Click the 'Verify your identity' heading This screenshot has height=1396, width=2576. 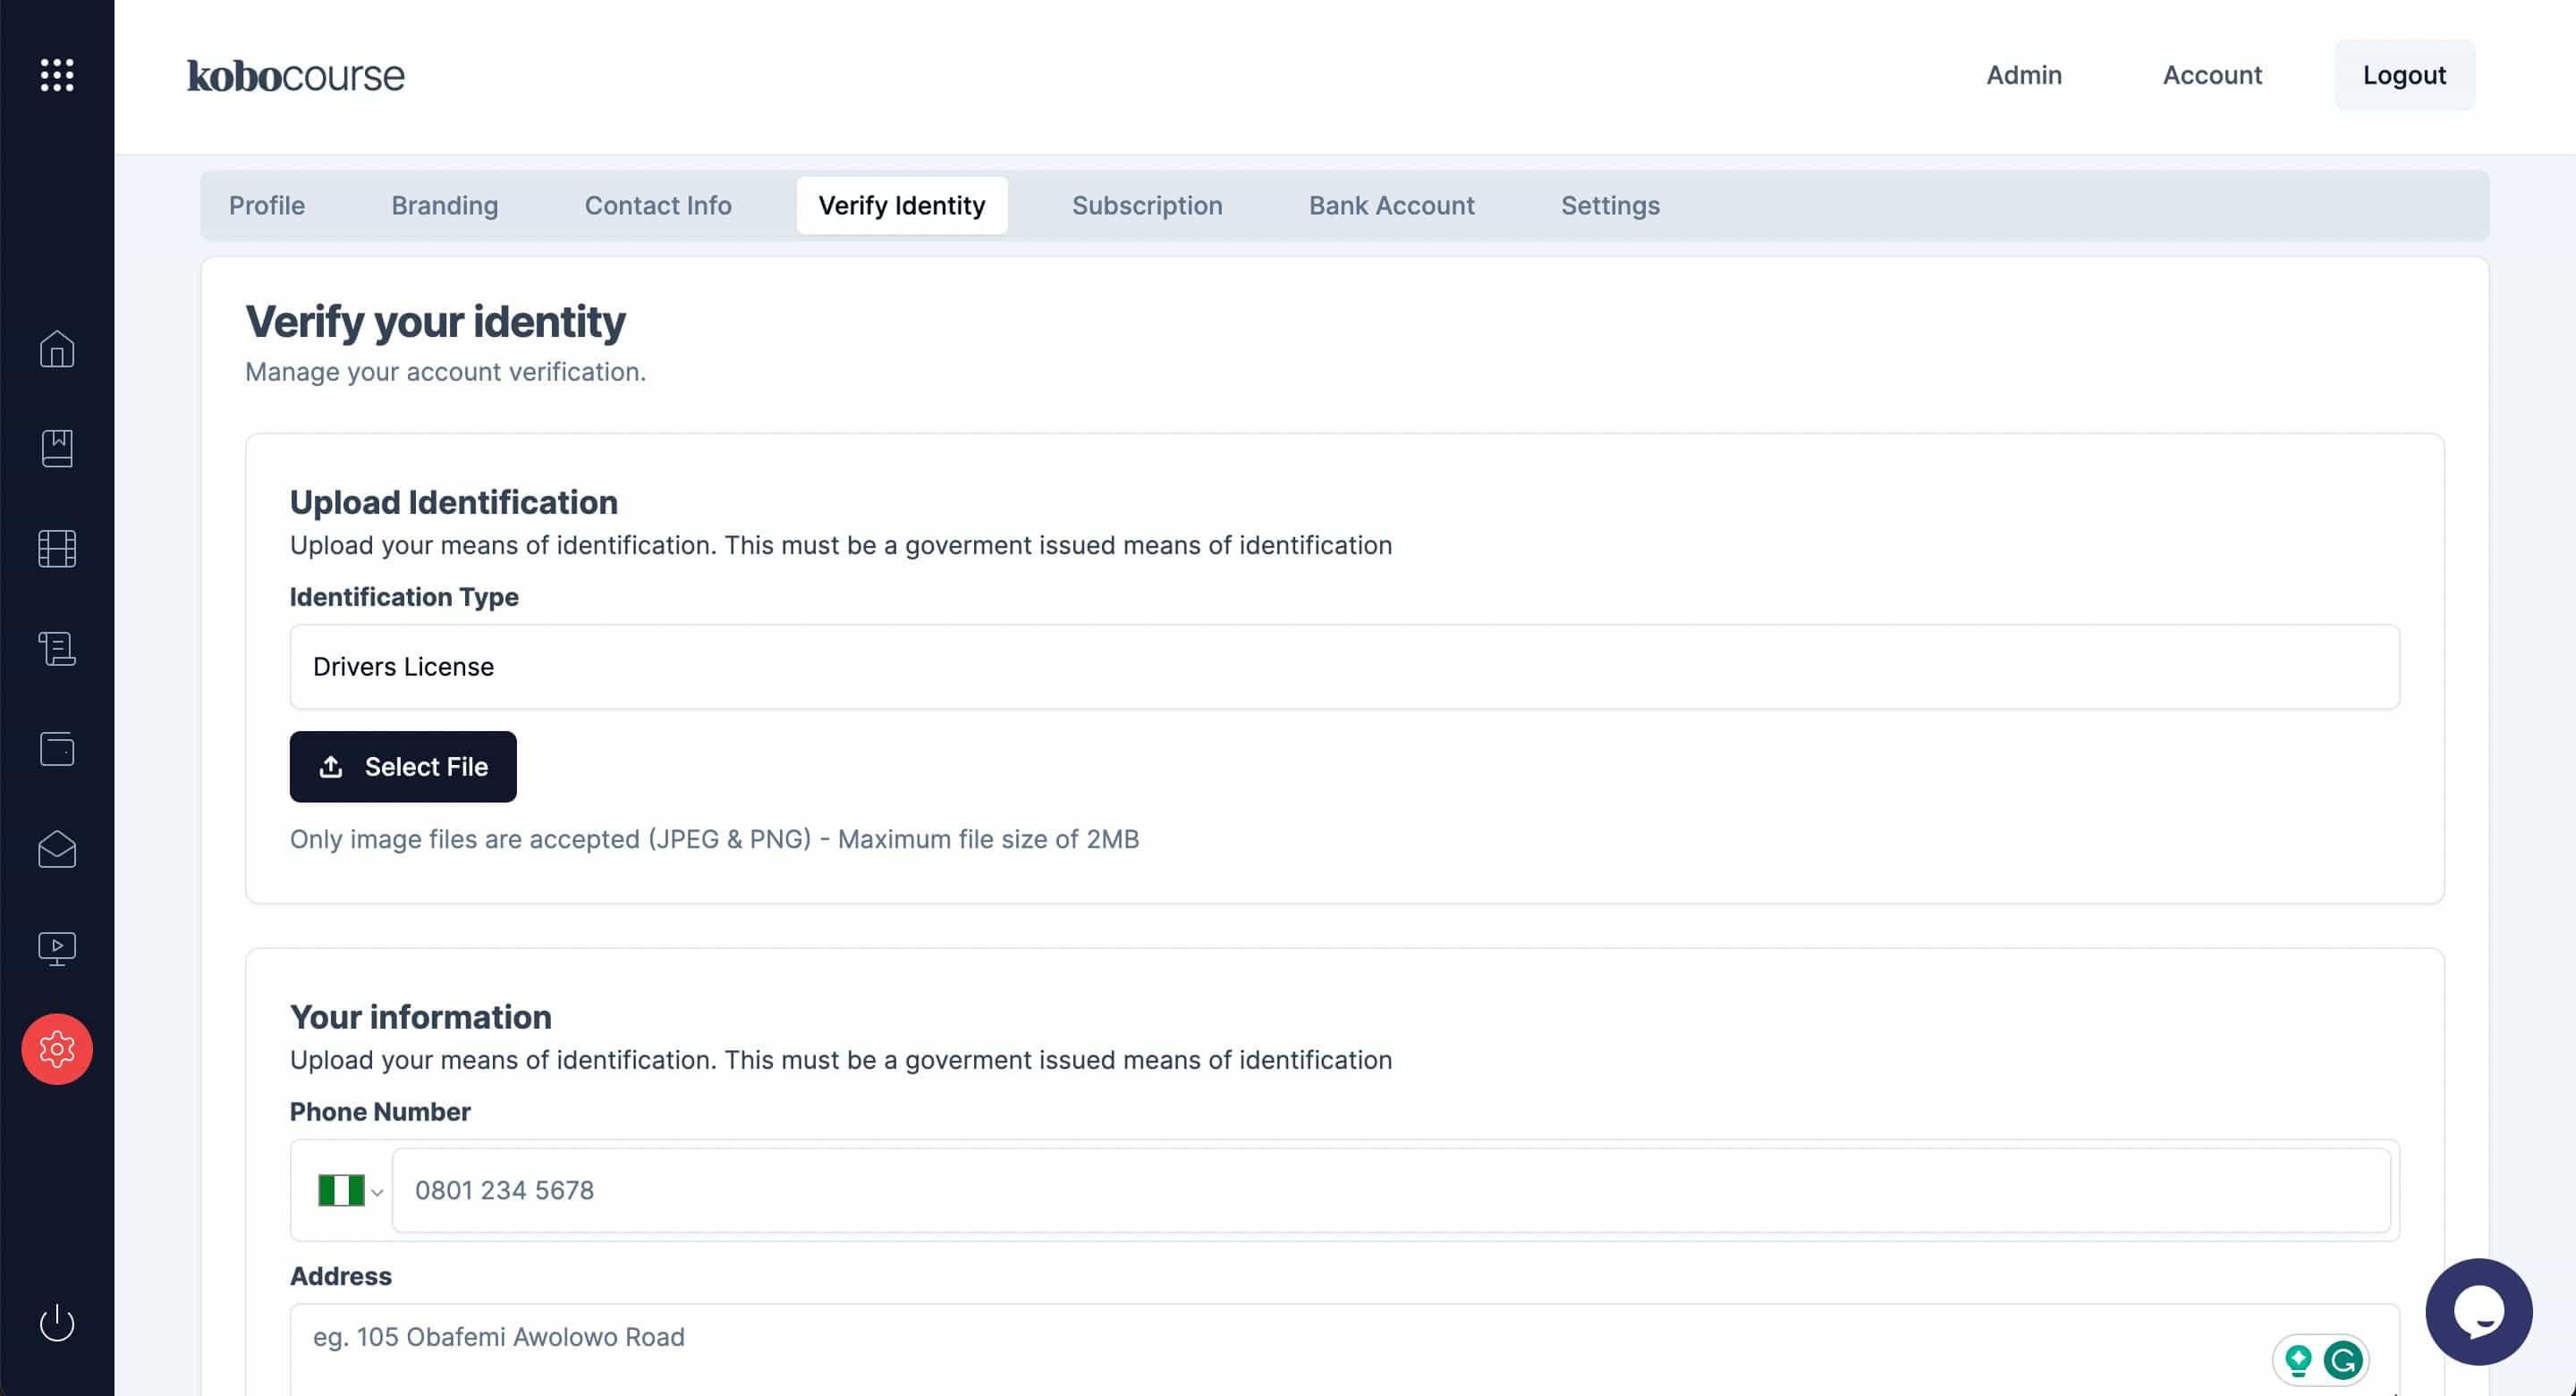(x=435, y=322)
